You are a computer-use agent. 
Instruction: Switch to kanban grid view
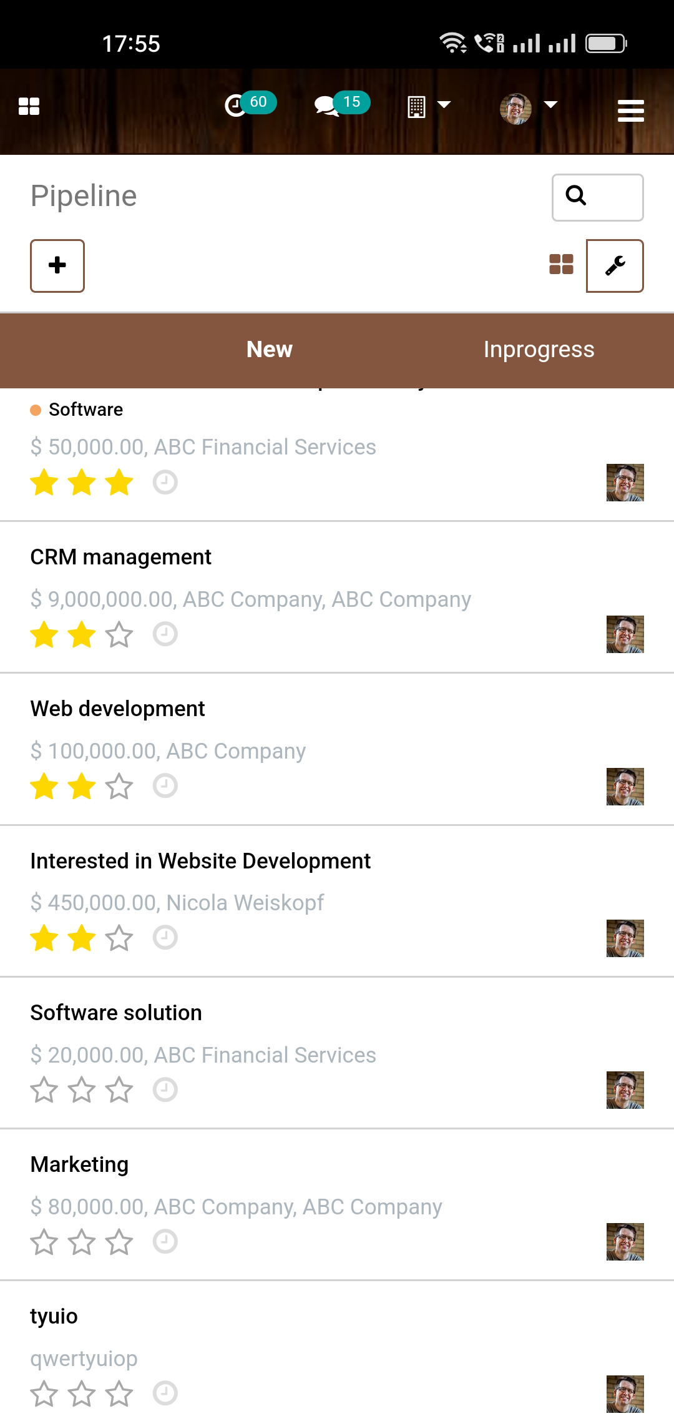click(561, 265)
